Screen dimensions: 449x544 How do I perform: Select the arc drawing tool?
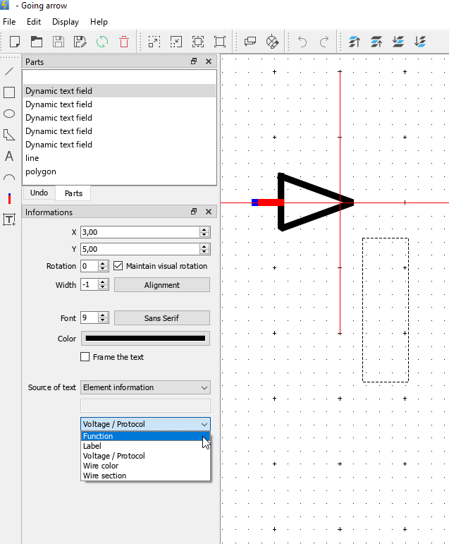[x=9, y=178]
